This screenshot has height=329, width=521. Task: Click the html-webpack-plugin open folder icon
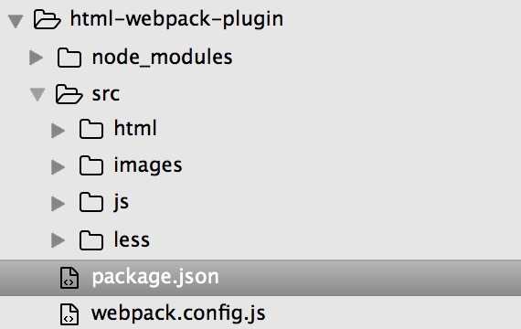48,19
